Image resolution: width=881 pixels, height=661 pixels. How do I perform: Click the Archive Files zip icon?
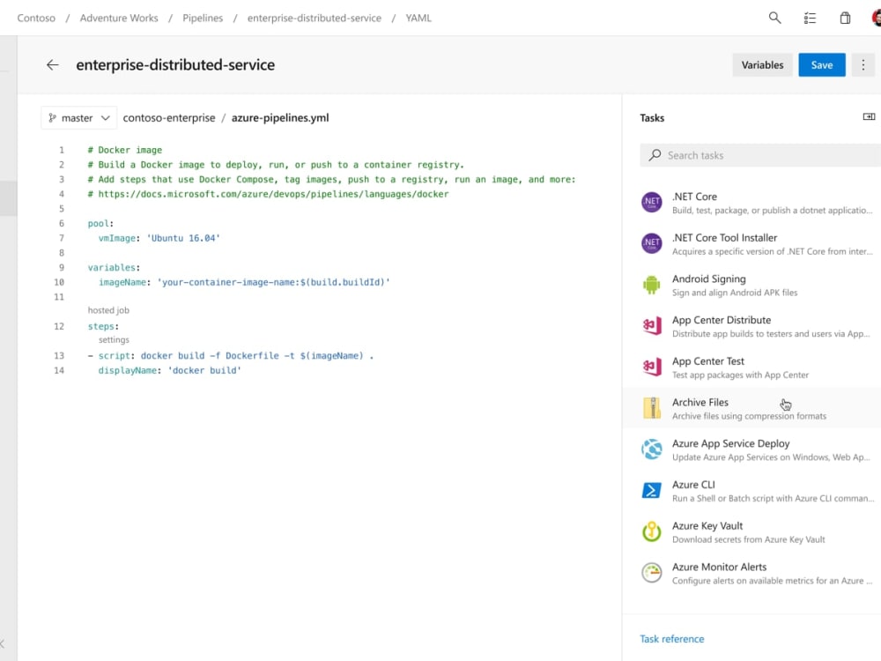click(x=651, y=408)
